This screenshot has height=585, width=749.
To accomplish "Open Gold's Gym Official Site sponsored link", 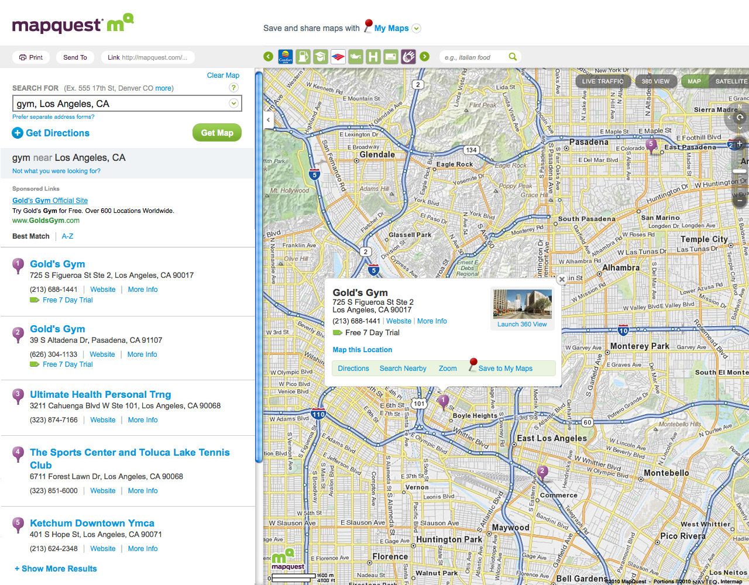I will coord(50,200).
